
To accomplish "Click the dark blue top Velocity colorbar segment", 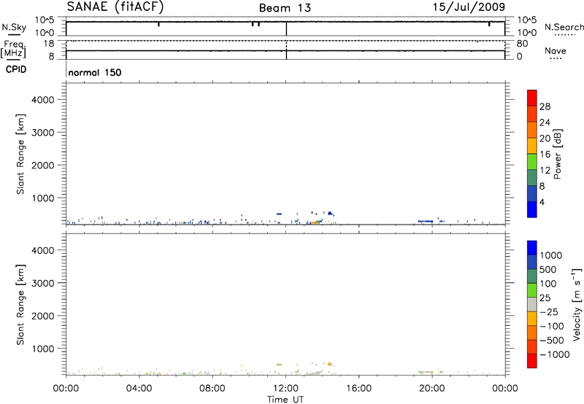I will point(532,248).
